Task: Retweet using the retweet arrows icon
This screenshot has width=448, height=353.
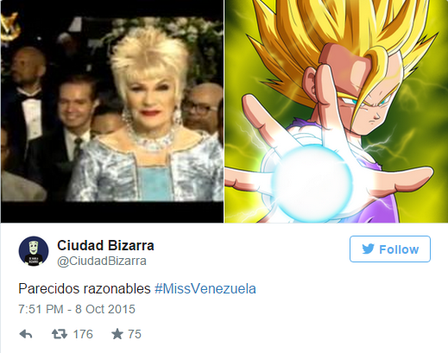Action: pos(60,334)
